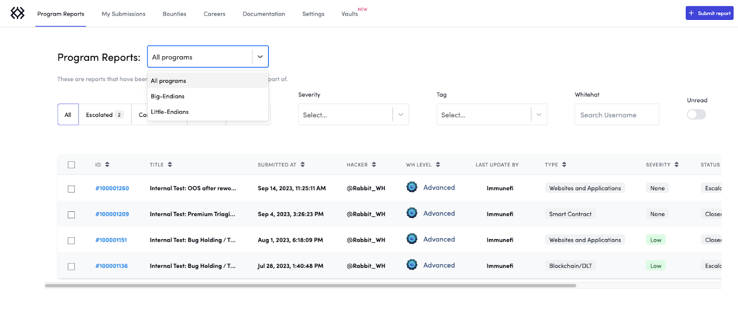
Task: Click Advanced badge icon for report #100001260
Action: [412, 187]
